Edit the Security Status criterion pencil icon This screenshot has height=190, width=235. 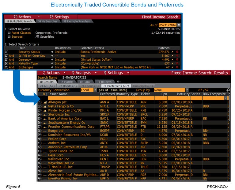tap(172, 52)
